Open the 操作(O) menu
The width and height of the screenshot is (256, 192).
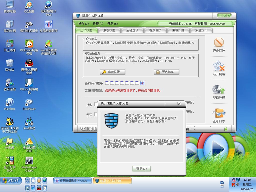pos(83,24)
